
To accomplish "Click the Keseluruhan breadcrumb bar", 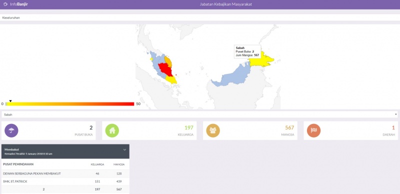I will [x=200, y=17].
